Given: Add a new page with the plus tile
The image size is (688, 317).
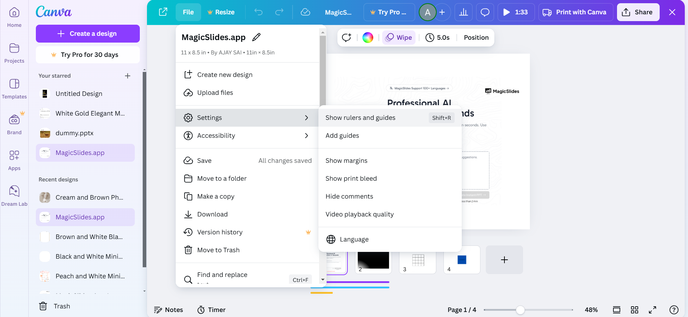Looking at the screenshot, I should click(x=504, y=260).
